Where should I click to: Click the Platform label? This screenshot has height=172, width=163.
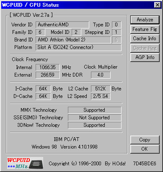coord(23,47)
